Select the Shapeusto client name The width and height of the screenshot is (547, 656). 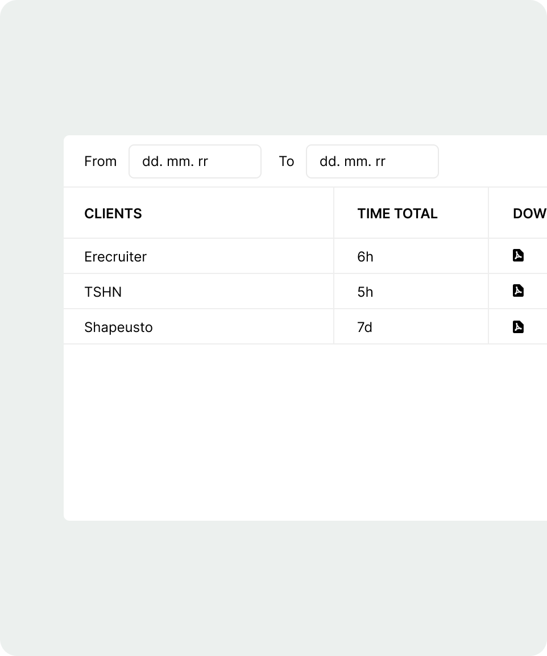point(118,327)
